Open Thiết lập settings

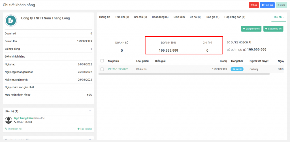[x=267, y=5]
